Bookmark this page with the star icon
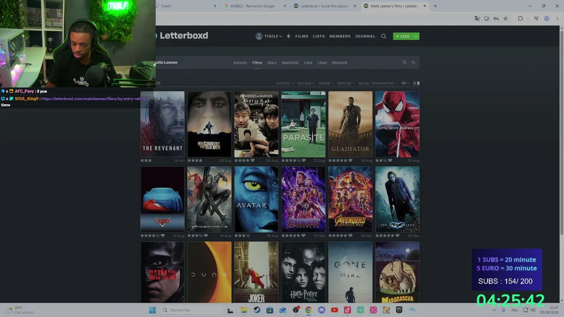This screenshot has height=317, width=564. 505,18
